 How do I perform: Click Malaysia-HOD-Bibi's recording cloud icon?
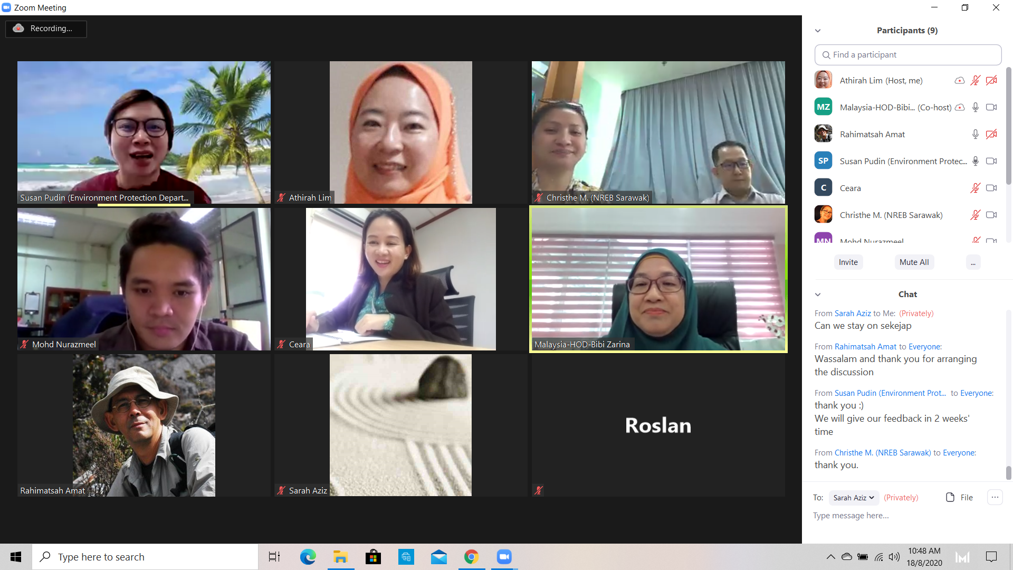click(x=960, y=108)
